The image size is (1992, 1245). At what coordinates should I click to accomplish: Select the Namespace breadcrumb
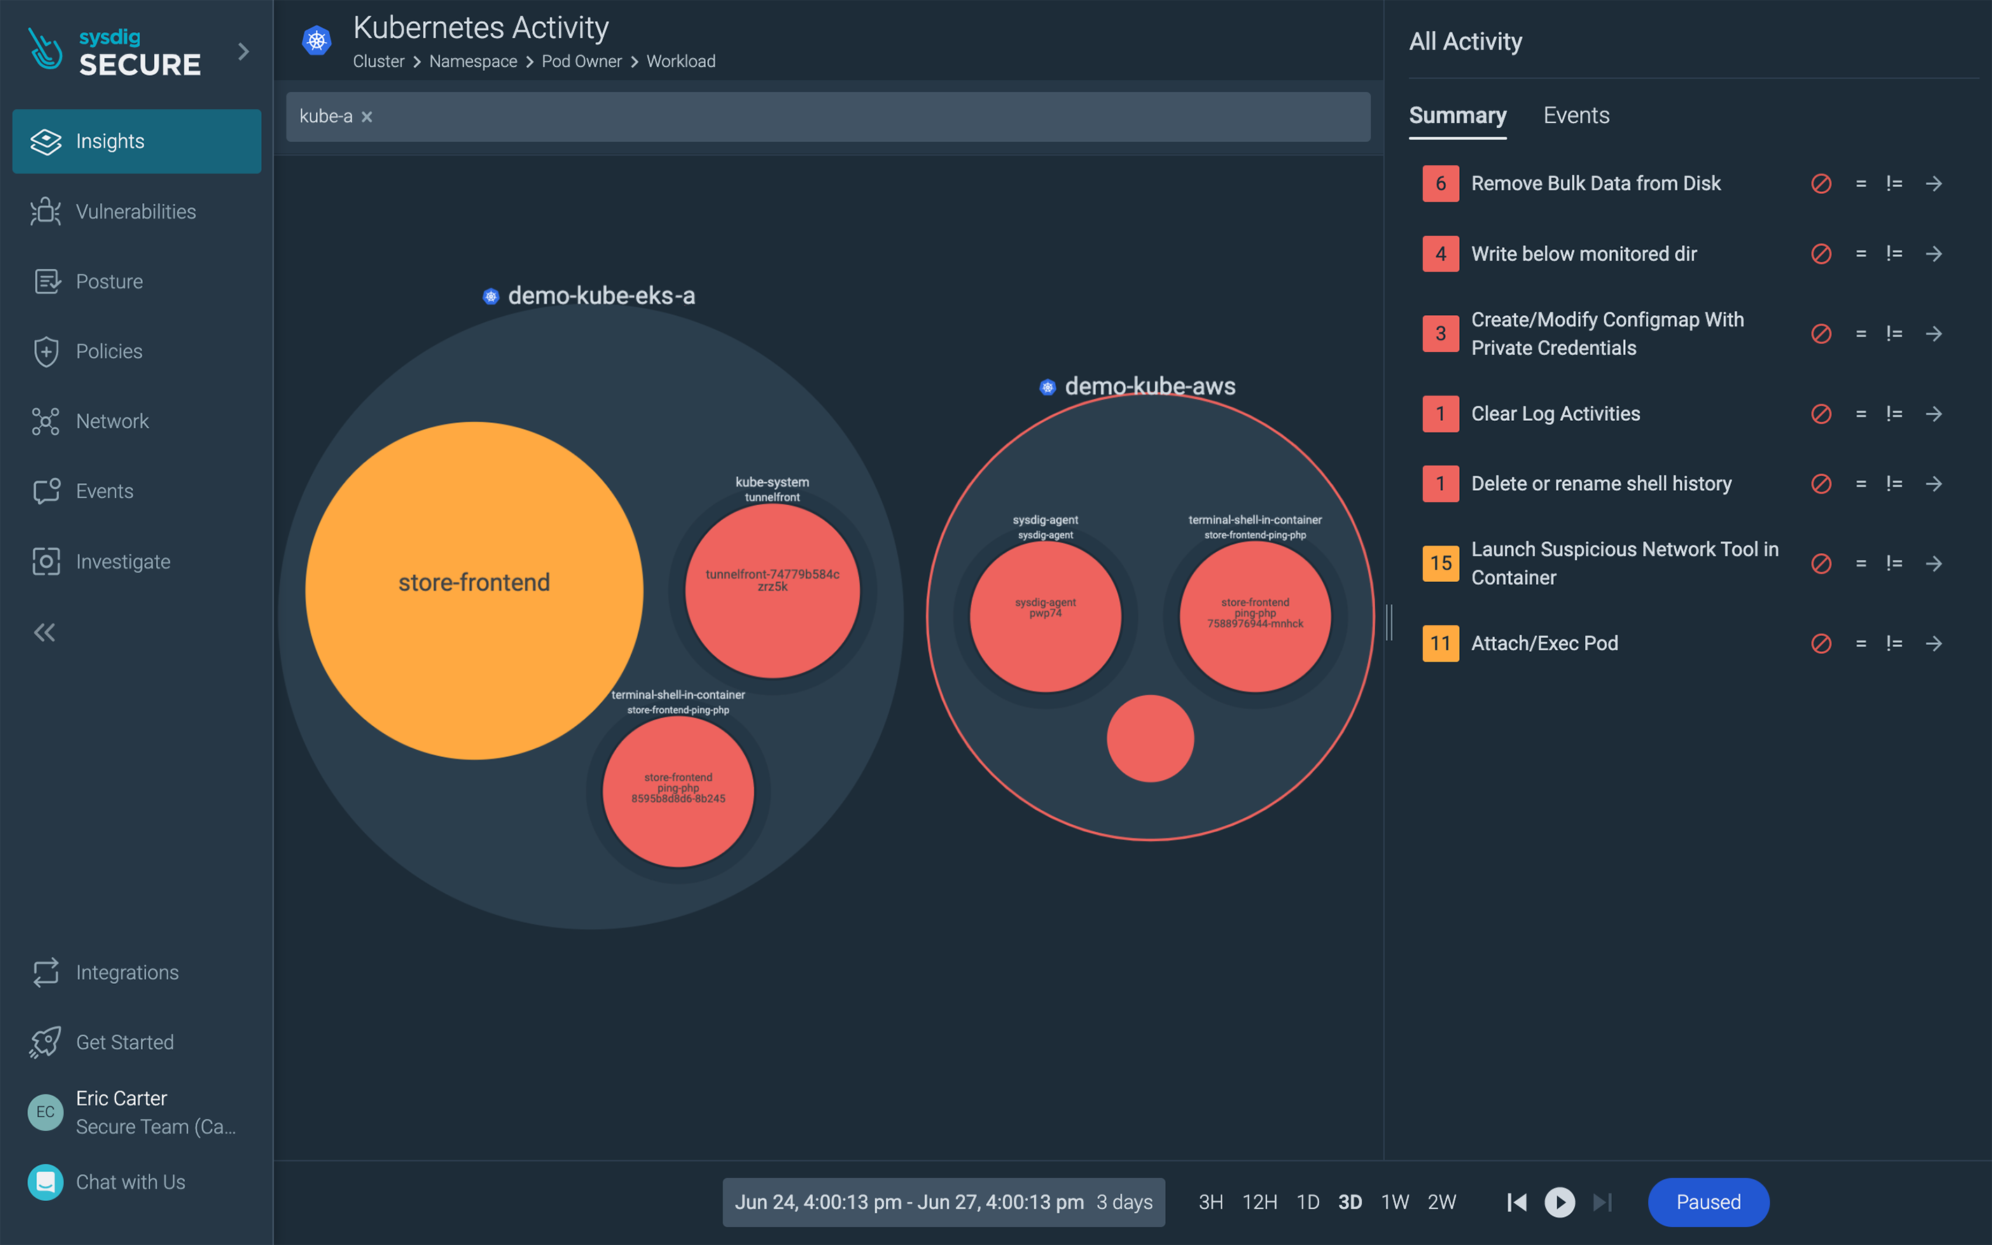pos(473,62)
